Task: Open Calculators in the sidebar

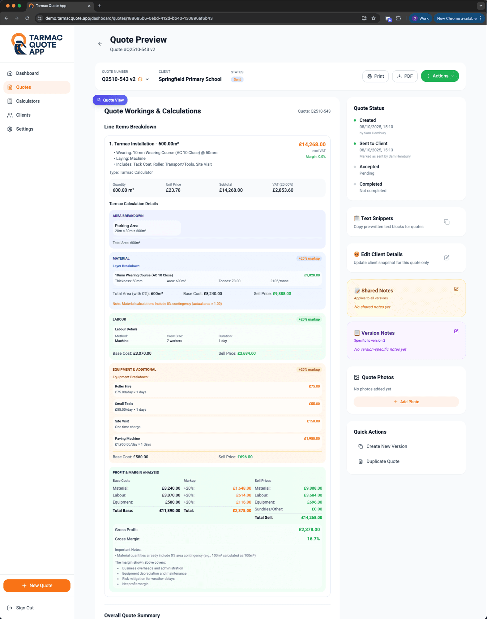Action: [28, 101]
